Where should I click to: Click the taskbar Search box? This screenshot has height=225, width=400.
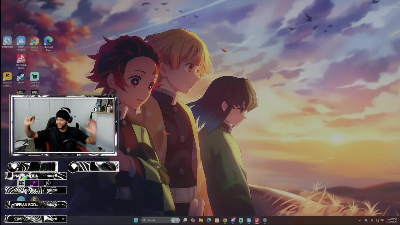(x=161, y=220)
